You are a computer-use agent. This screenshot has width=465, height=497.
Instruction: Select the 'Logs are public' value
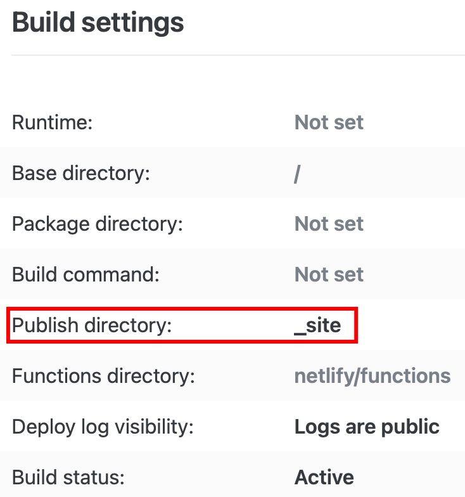coord(367,427)
